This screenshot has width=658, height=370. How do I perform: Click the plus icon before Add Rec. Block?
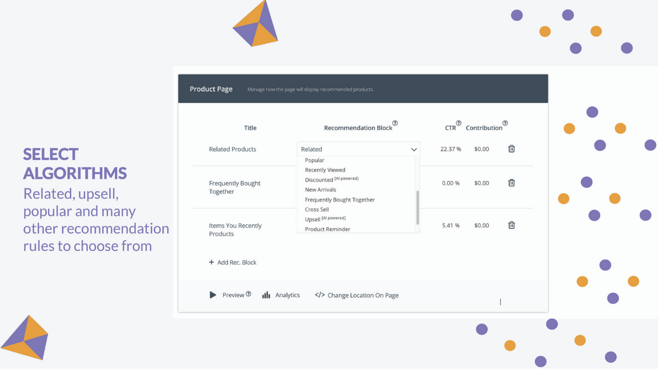click(211, 262)
